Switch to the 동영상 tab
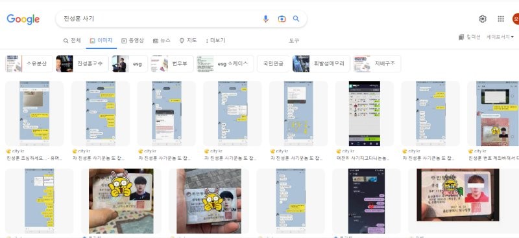The height and width of the screenshot is (238, 519). (133, 41)
